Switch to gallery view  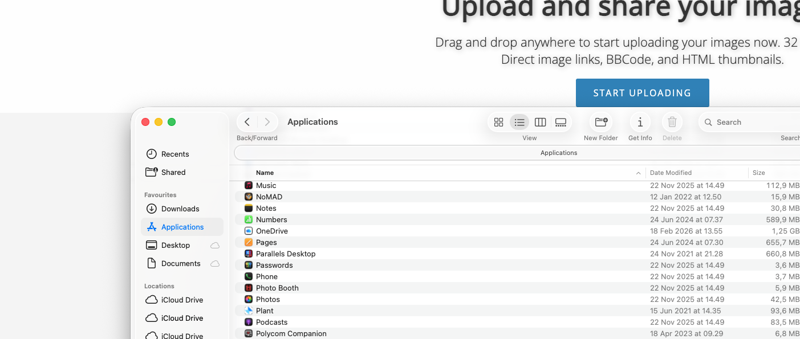coord(561,122)
